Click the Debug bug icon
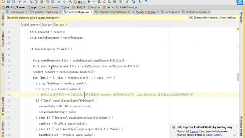 click(99, 2)
